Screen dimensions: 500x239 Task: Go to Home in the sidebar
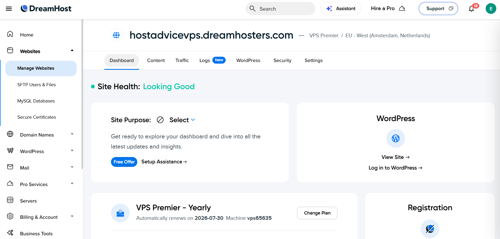27,35
